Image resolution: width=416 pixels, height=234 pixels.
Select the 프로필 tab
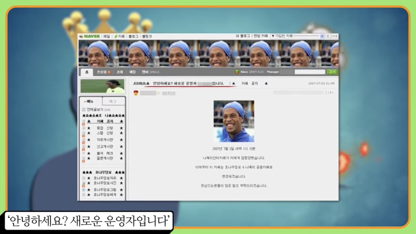click(x=103, y=72)
